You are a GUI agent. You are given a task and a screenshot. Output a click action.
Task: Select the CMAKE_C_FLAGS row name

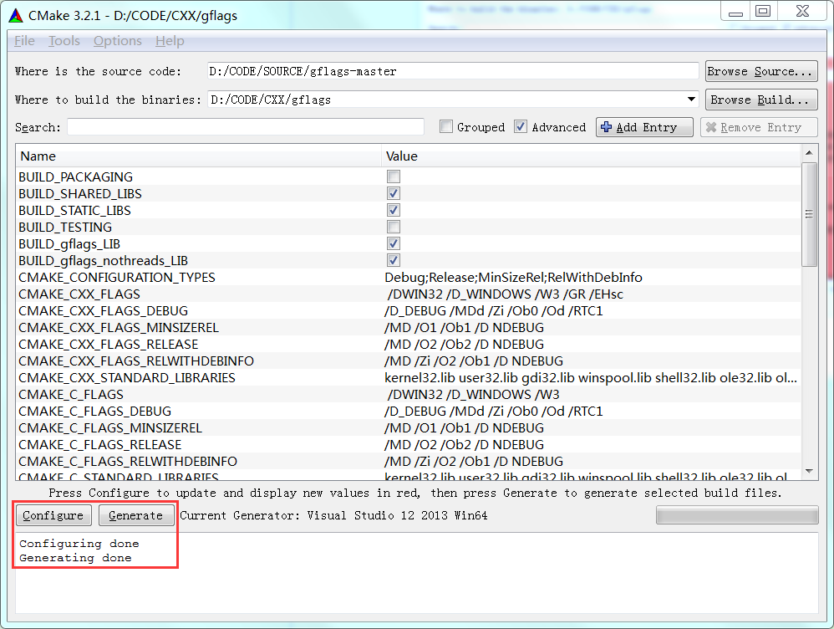[71, 395]
